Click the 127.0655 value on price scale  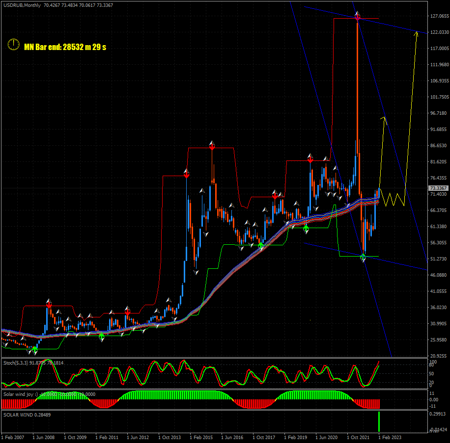coord(438,16)
